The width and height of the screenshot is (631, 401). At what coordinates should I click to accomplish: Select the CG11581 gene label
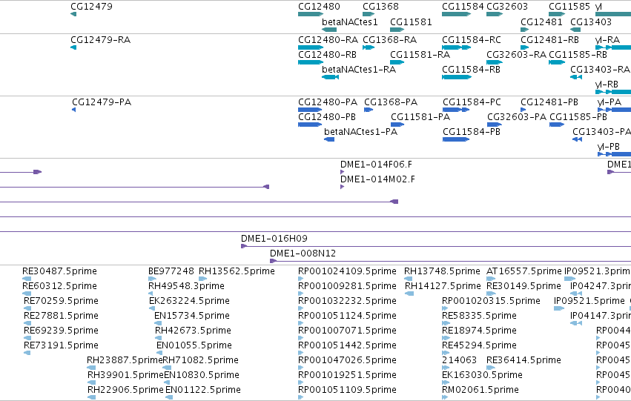(x=411, y=21)
